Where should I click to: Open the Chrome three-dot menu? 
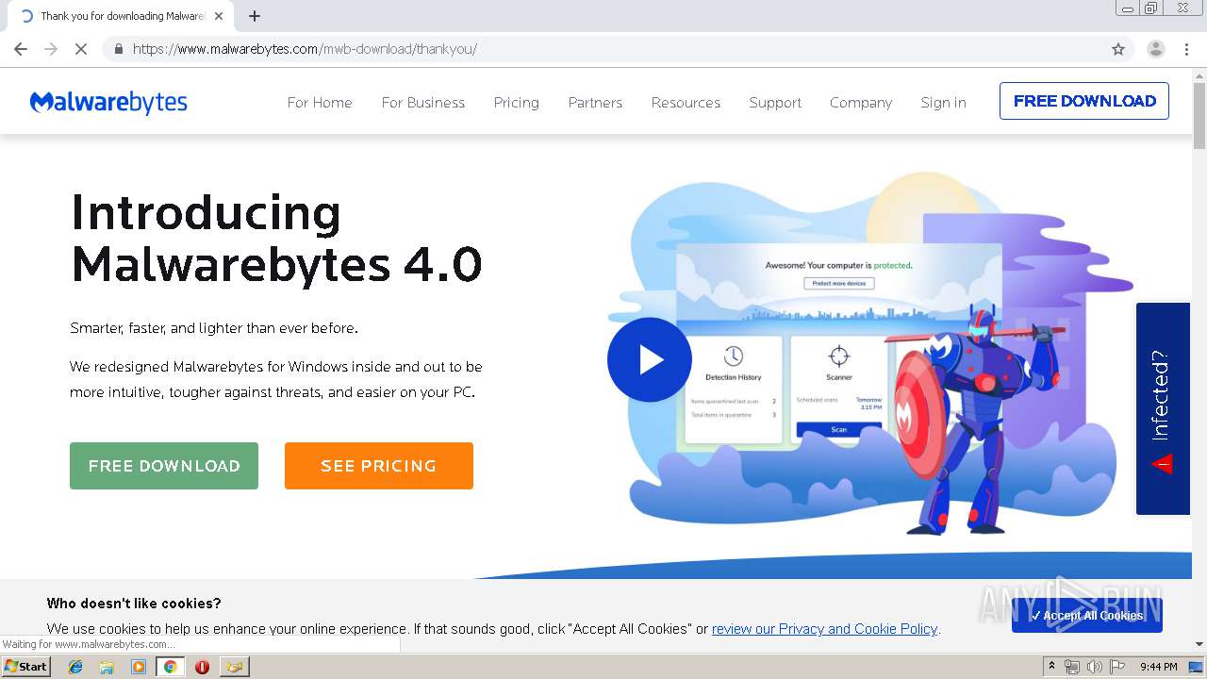[x=1186, y=49]
